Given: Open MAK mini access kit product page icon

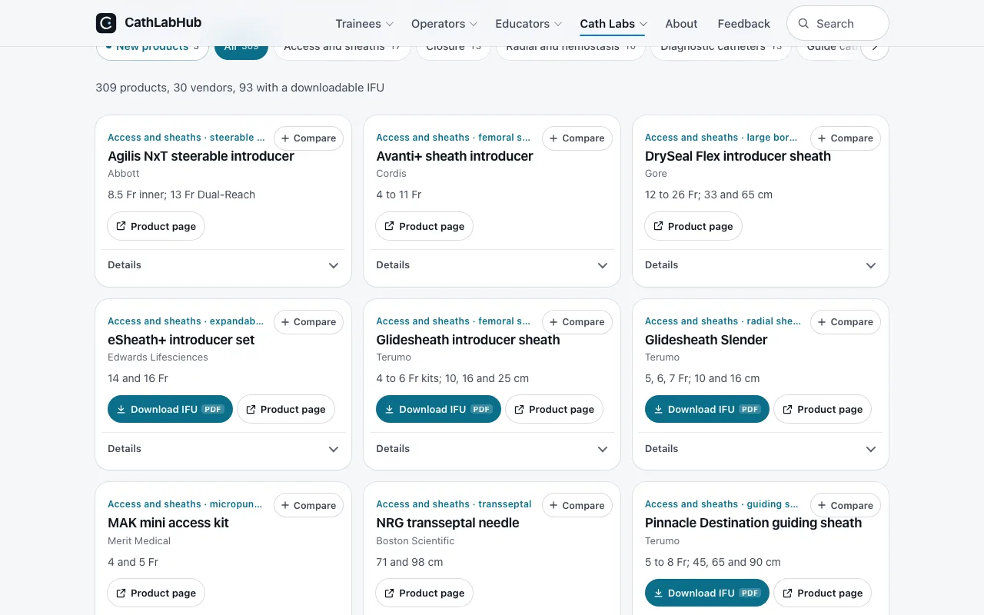Looking at the screenshot, I should 121,593.
